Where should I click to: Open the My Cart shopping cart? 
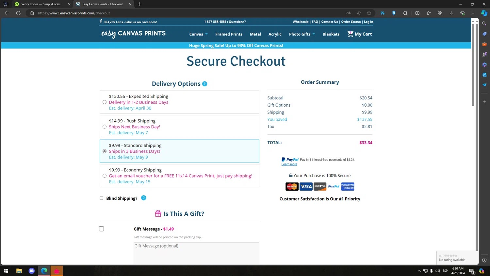359,34
